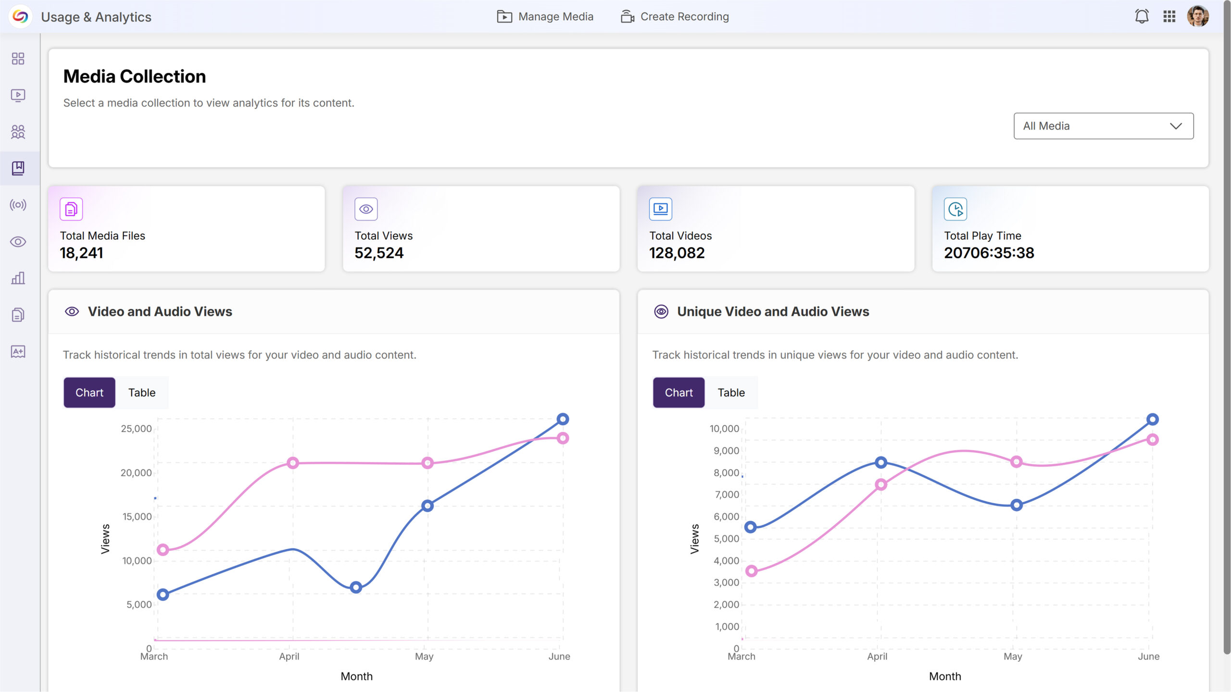Switch Video and Audio Views to Table
Screen dimensions: 1231x692
click(142, 393)
